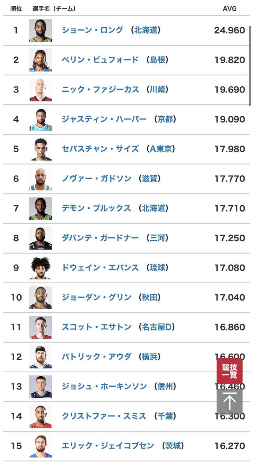Open ショーン・ロング player link
Image resolution: width=253 pixels, height=464 pixels.
(92, 30)
